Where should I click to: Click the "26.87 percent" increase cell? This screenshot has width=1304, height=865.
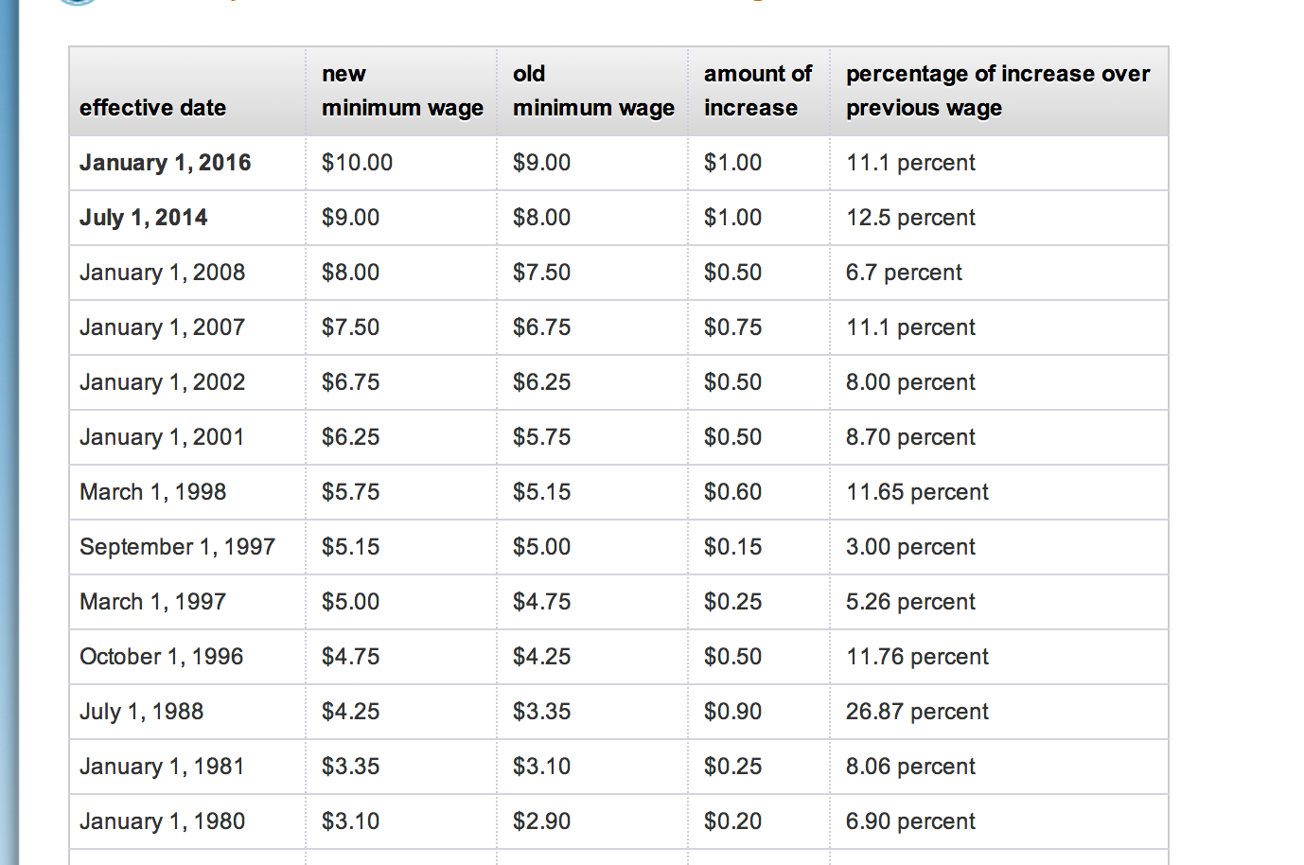coord(917,712)
